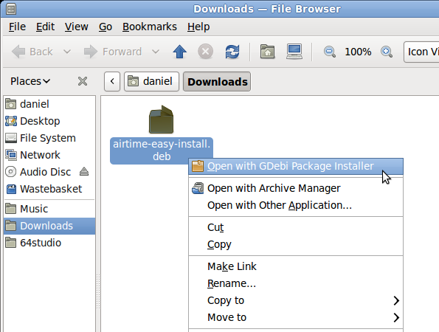The width and height of the screenshot is (439, 332).
Task: Click the daniel path button
Action: pyautogui.click(x=151, y=81)
